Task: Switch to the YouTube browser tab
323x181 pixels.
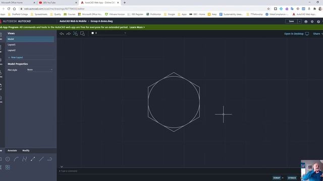Action: point(57,3)
